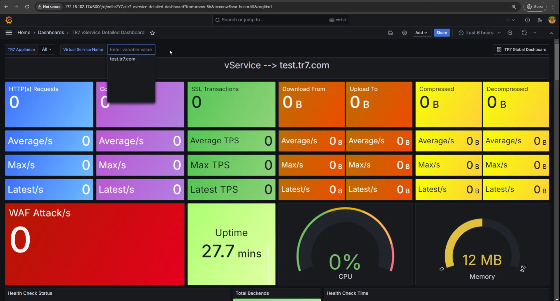The width and height of the screenshot is (560, 301).
Task: Click the Download From panel title
Action: pyautogui.click(x=304, y=89)
